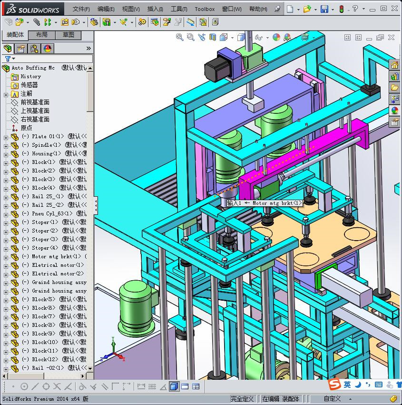
Task: Toggle the 3D view cube button
Action: click(174, 386)
